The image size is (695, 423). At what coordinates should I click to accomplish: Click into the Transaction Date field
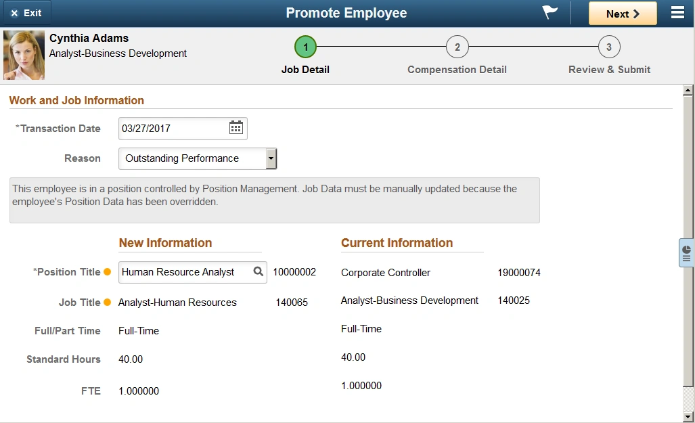pos(173,128)
